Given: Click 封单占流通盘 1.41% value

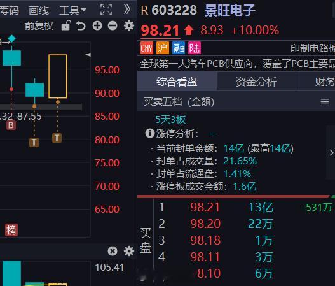Looking at the screenshot, I should [x=237, y=174].
